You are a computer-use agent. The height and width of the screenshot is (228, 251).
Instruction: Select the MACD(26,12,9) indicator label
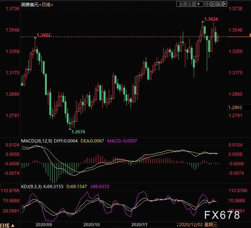pos(36,141)
